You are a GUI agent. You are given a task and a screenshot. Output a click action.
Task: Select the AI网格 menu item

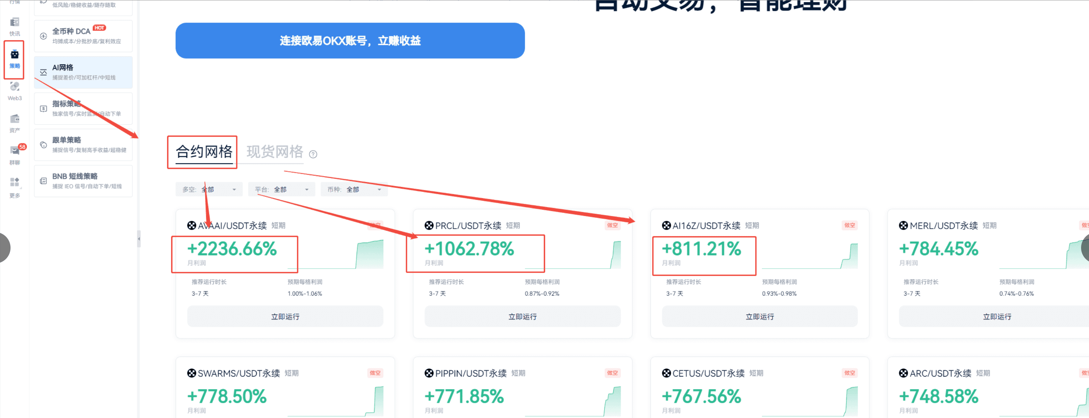(x=83, y=72)
